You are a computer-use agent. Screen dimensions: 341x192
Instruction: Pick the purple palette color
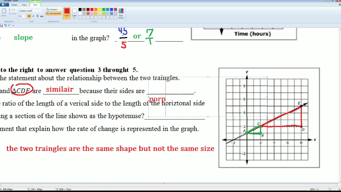115,10
